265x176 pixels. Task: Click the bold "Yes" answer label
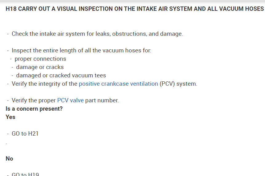[10, 117]
